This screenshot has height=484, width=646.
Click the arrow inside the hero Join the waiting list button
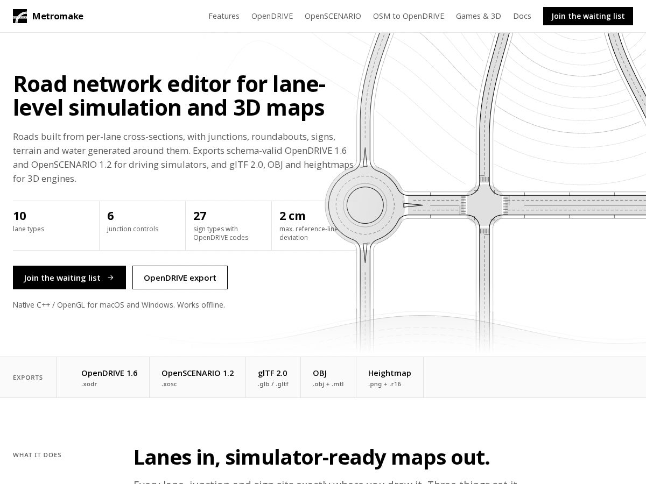tap(111, 277)
